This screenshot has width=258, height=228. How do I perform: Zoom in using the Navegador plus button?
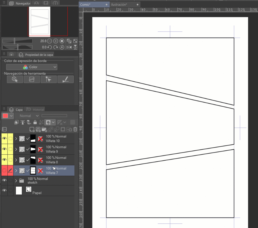tap(56, 41)
